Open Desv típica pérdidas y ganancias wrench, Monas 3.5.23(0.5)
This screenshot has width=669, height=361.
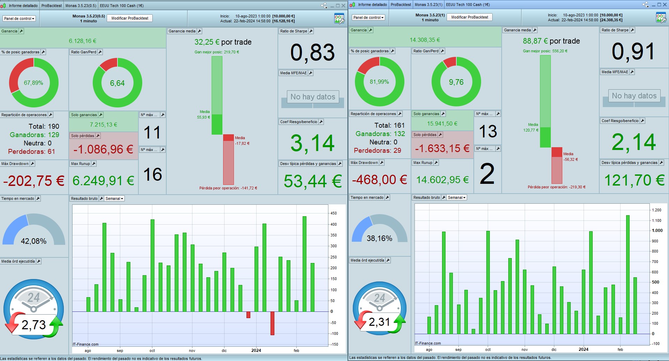tap(340, 164)
